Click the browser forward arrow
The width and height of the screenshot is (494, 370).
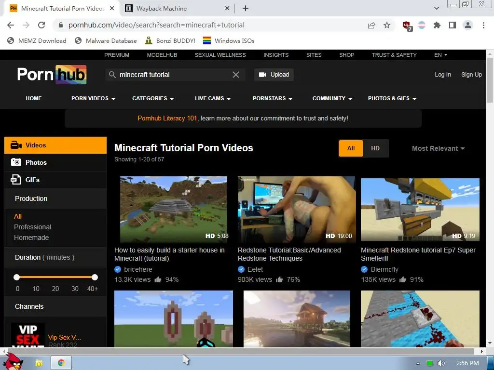coord(26,25)
